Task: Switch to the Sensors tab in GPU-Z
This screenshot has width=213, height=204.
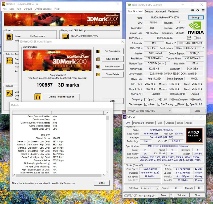Action: coord(149,11)
